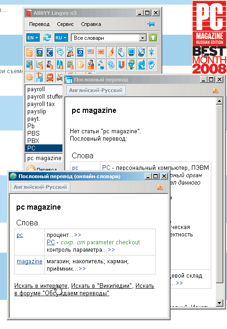Select the orange gear engineering icon
The width and height of the screenshot is (227, 329).
(x=29, y=77)
